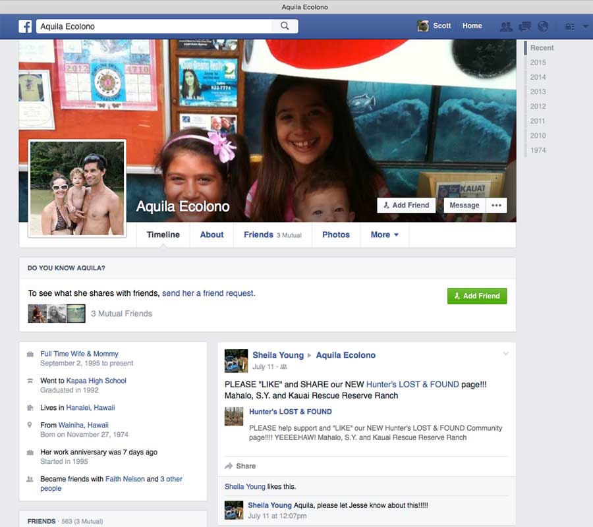Click home icon beside Lives in Hanalei
This screenshot has height=527, width=593.
[x=30, y=408]
